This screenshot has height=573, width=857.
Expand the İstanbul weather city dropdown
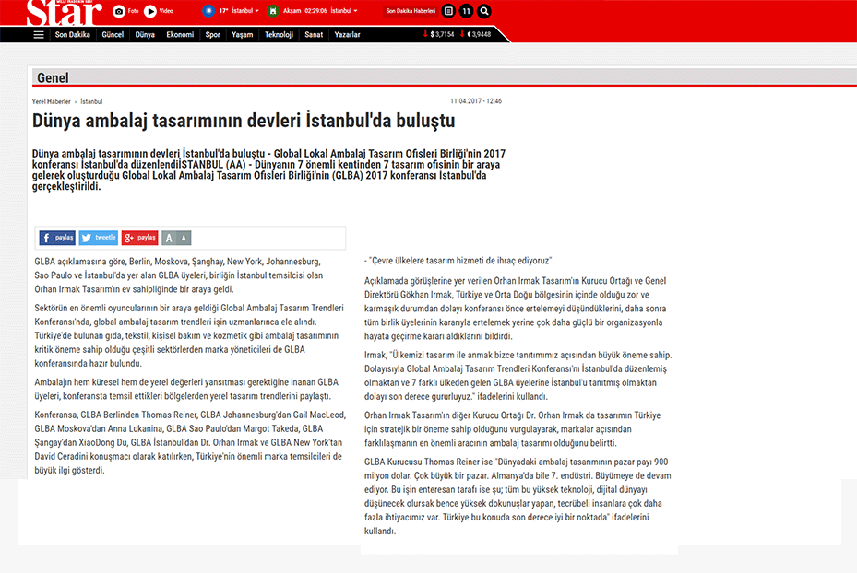point(245,11)
